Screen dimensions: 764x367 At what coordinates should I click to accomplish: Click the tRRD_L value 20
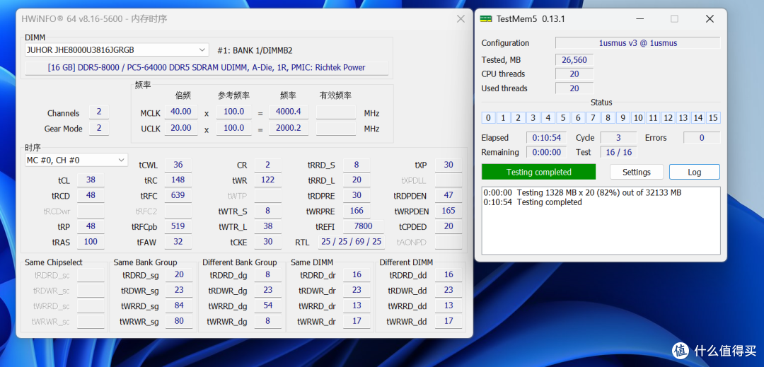(x=357, y=180)
